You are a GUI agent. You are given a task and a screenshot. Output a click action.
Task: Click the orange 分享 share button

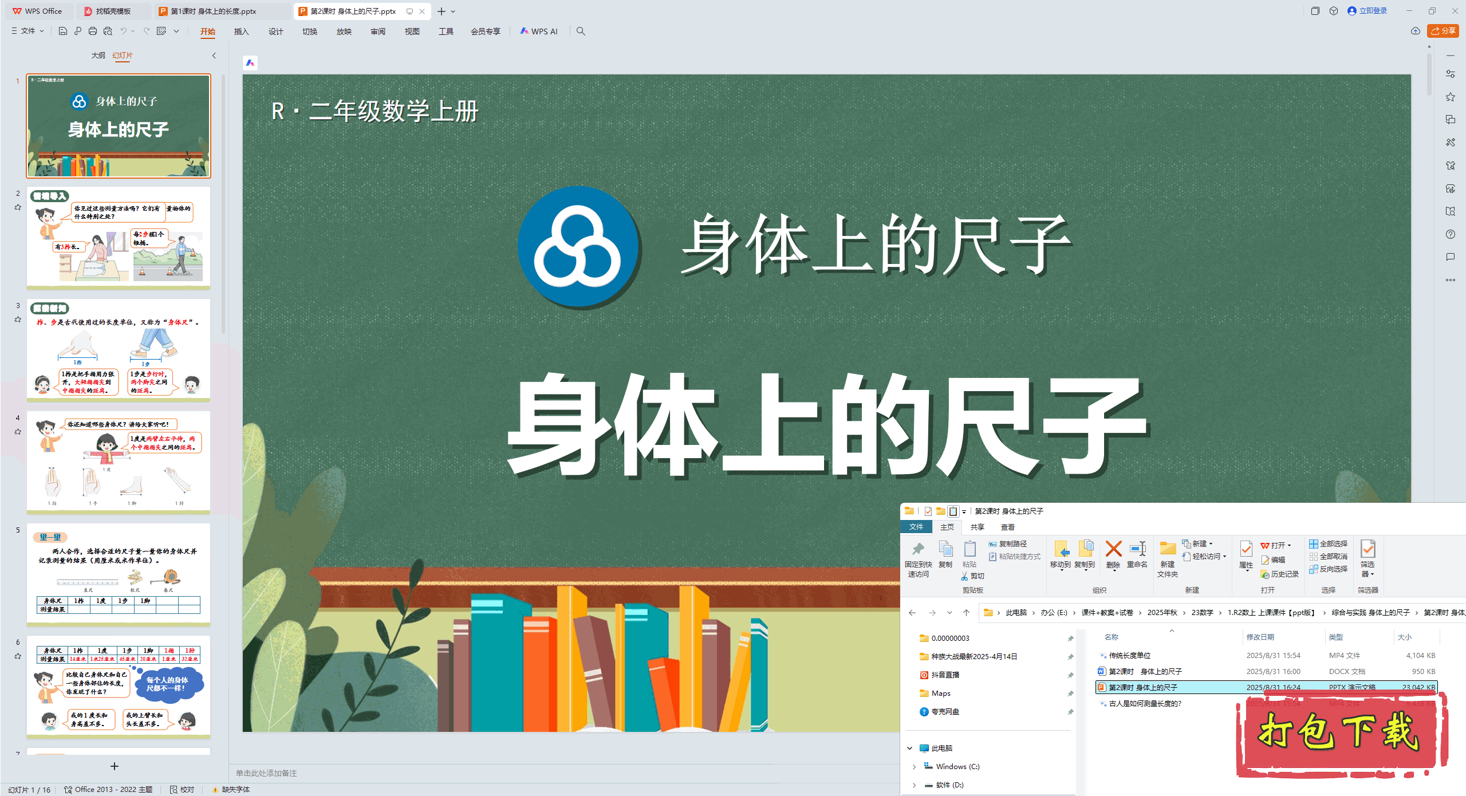(x=1443, y=31)
